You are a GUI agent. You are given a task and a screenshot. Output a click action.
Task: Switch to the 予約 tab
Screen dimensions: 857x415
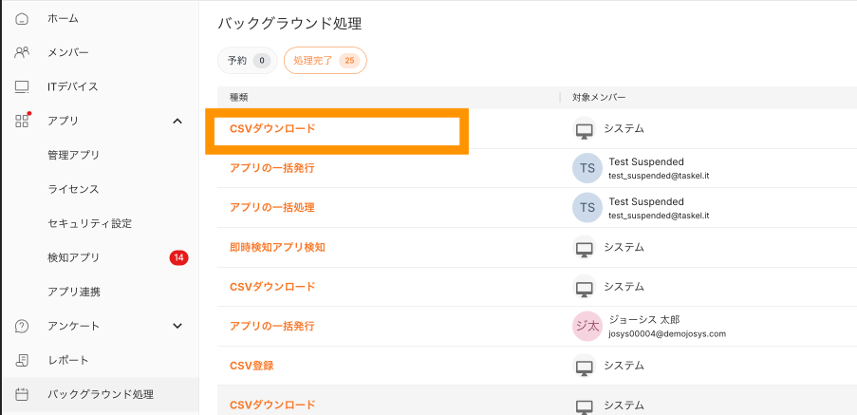click(247, 61)
